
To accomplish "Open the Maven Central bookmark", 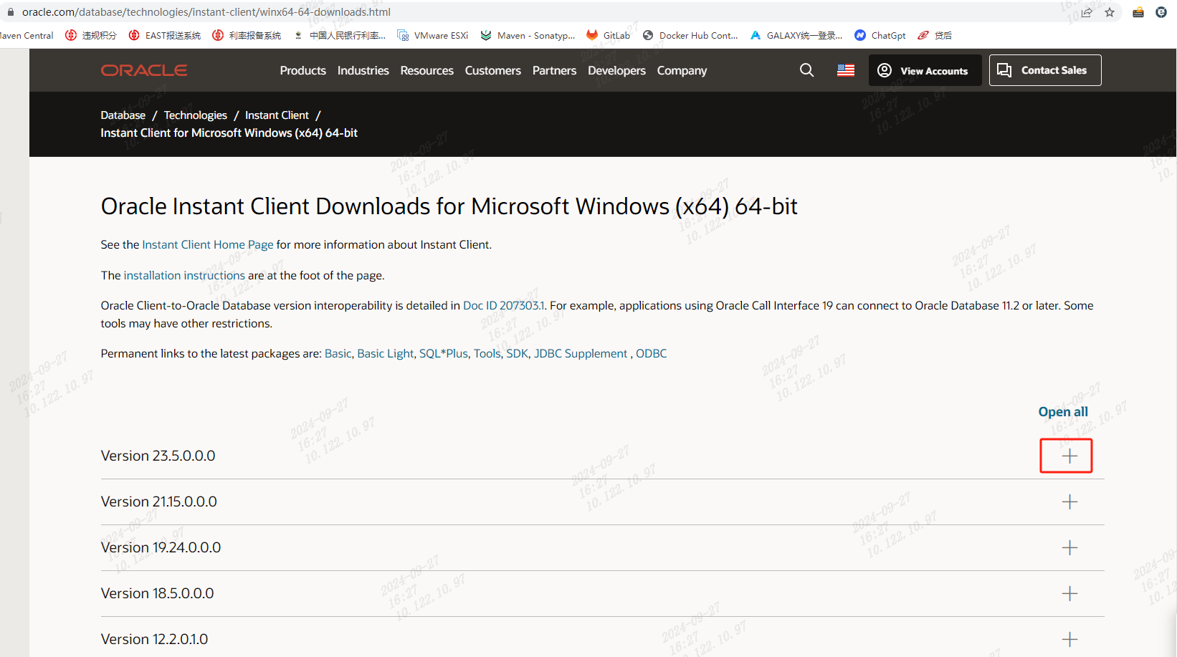I will pyautogui.click(x=27, y=35).
